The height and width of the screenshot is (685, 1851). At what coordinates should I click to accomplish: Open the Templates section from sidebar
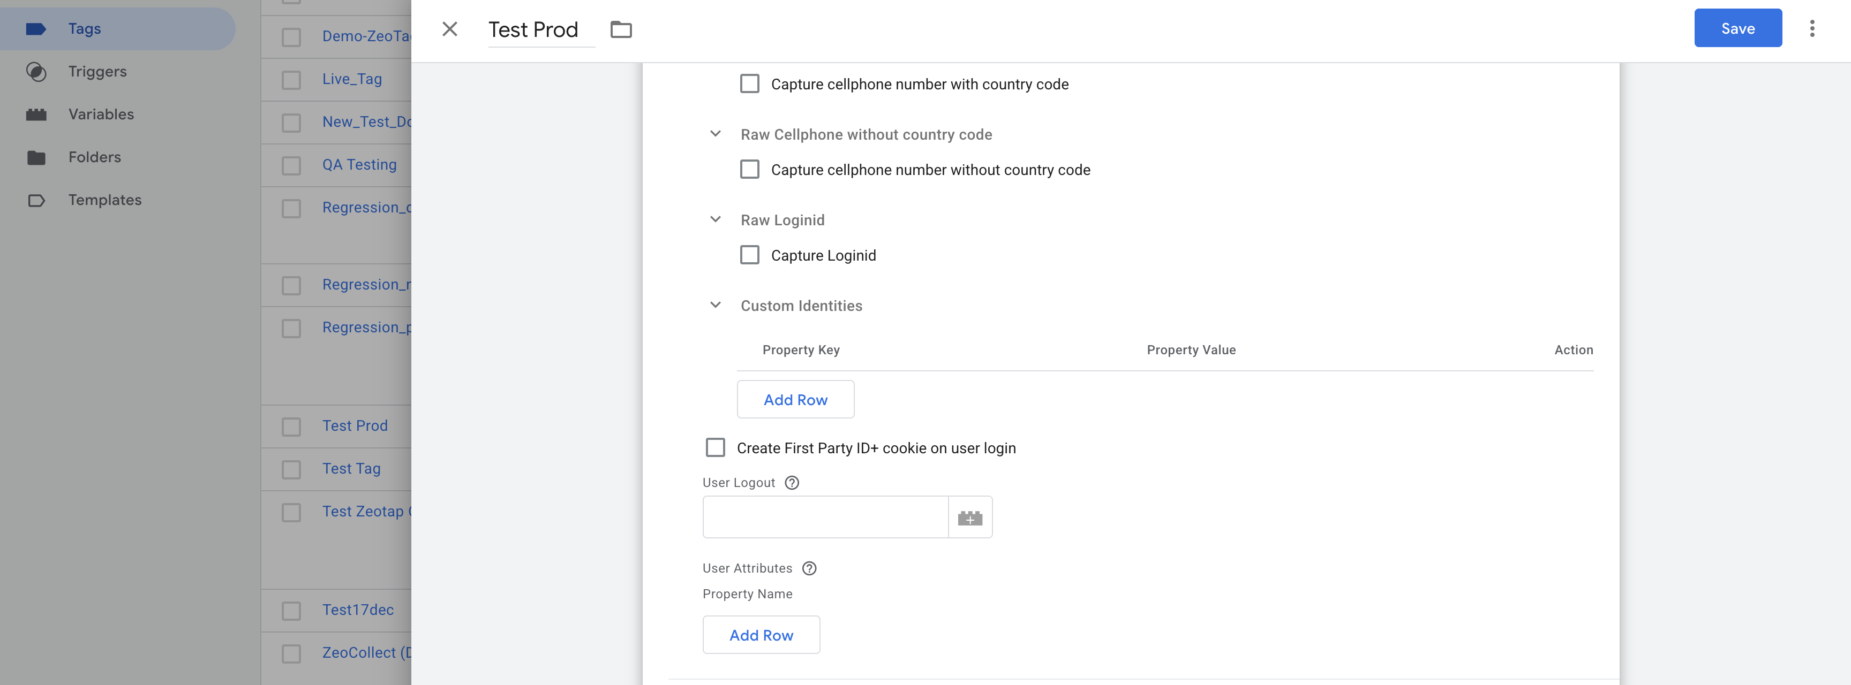tap(105, 200)
